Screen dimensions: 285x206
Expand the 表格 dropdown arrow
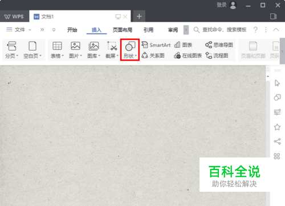coord(63,55)
